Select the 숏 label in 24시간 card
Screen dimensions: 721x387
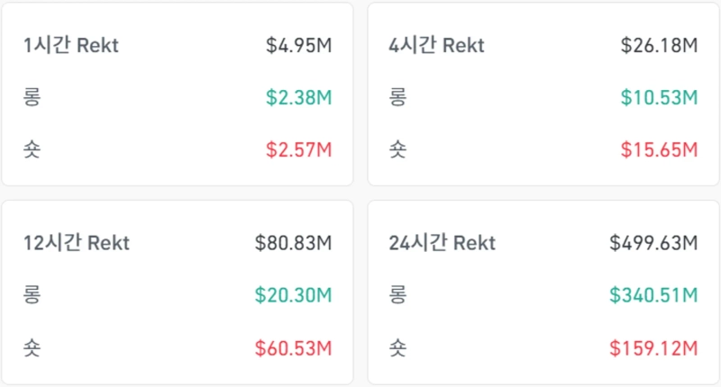tap(398, 346)
